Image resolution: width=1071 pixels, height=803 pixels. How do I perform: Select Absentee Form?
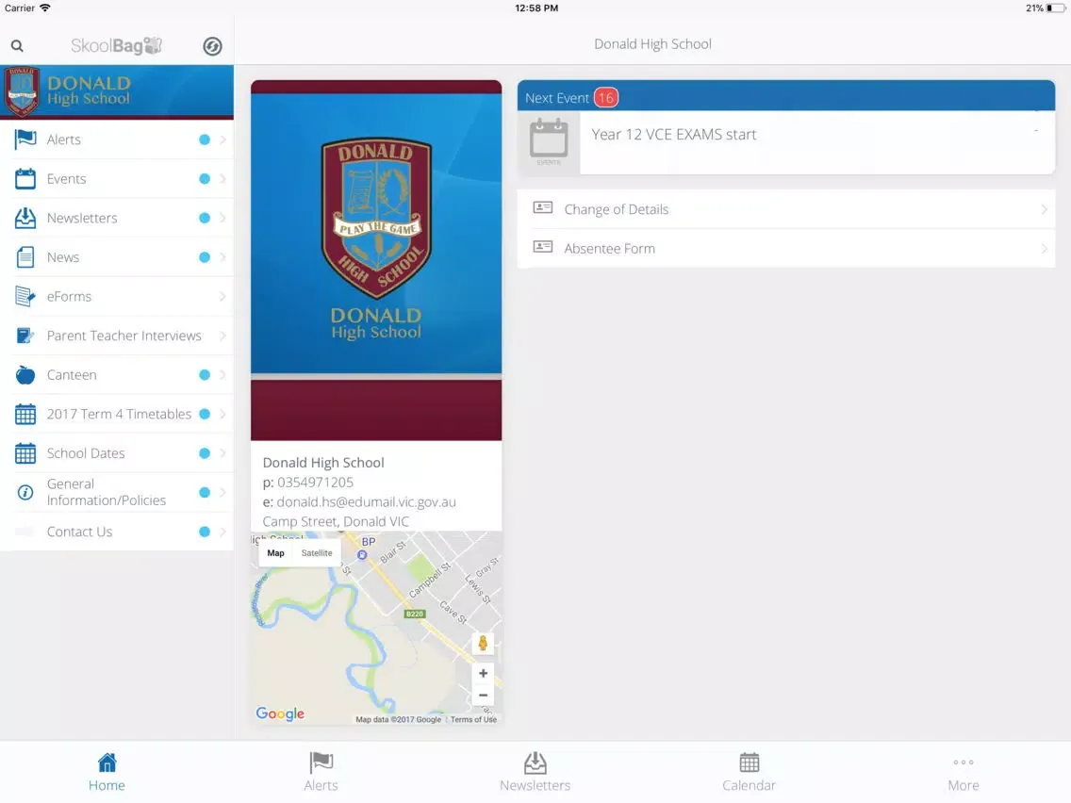click(x=786, y=249)
